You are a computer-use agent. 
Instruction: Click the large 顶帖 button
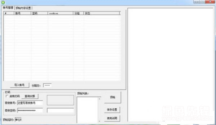(x=112, y=97)
